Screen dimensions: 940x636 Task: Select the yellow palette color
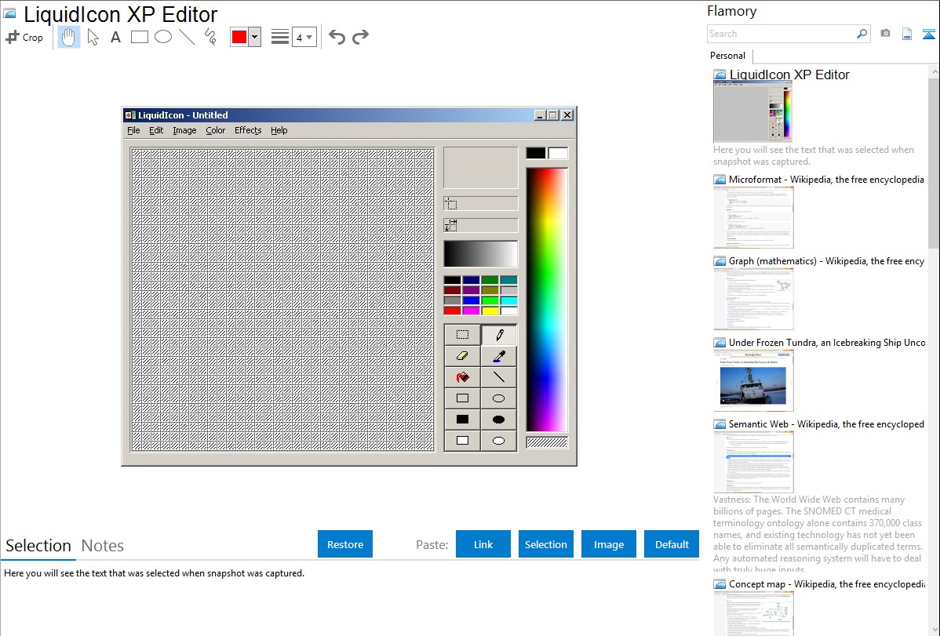click(490, 311)
